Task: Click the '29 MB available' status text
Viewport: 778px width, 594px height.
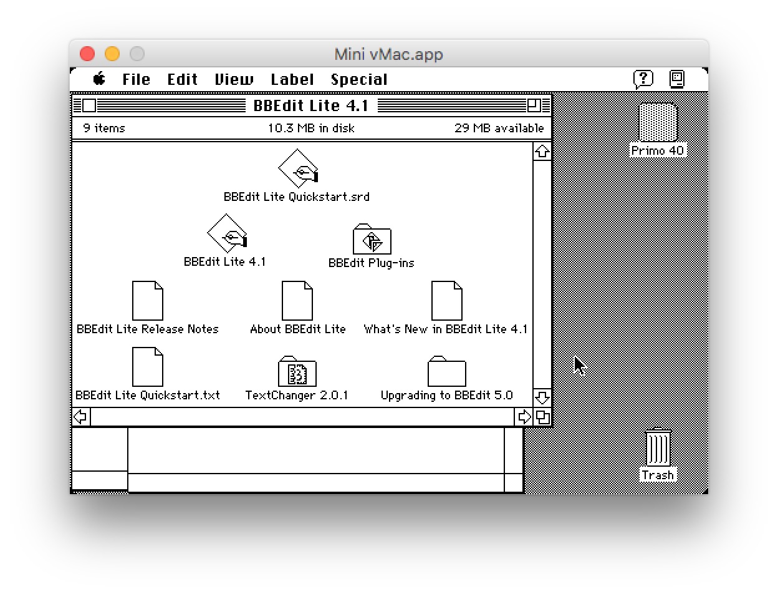Action: pos(499,129)
